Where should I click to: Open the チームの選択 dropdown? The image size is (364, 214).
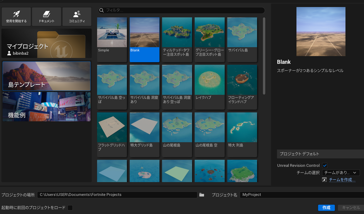click(341, 172)
